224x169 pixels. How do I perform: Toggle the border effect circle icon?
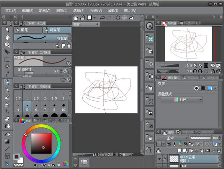pos(196,89)
